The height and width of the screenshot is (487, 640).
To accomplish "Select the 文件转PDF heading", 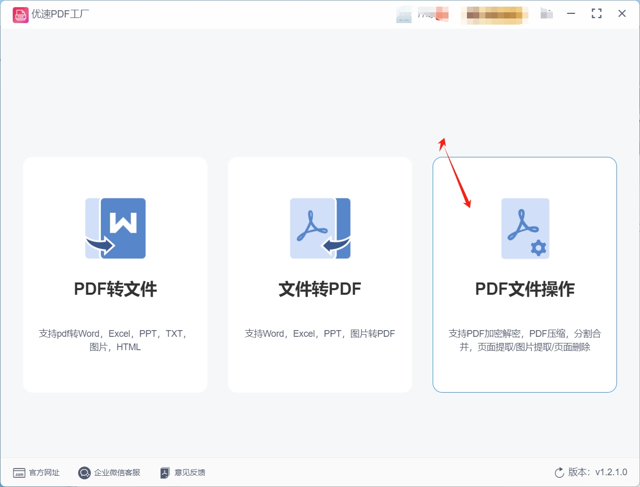I will click(x=320, y=289).
